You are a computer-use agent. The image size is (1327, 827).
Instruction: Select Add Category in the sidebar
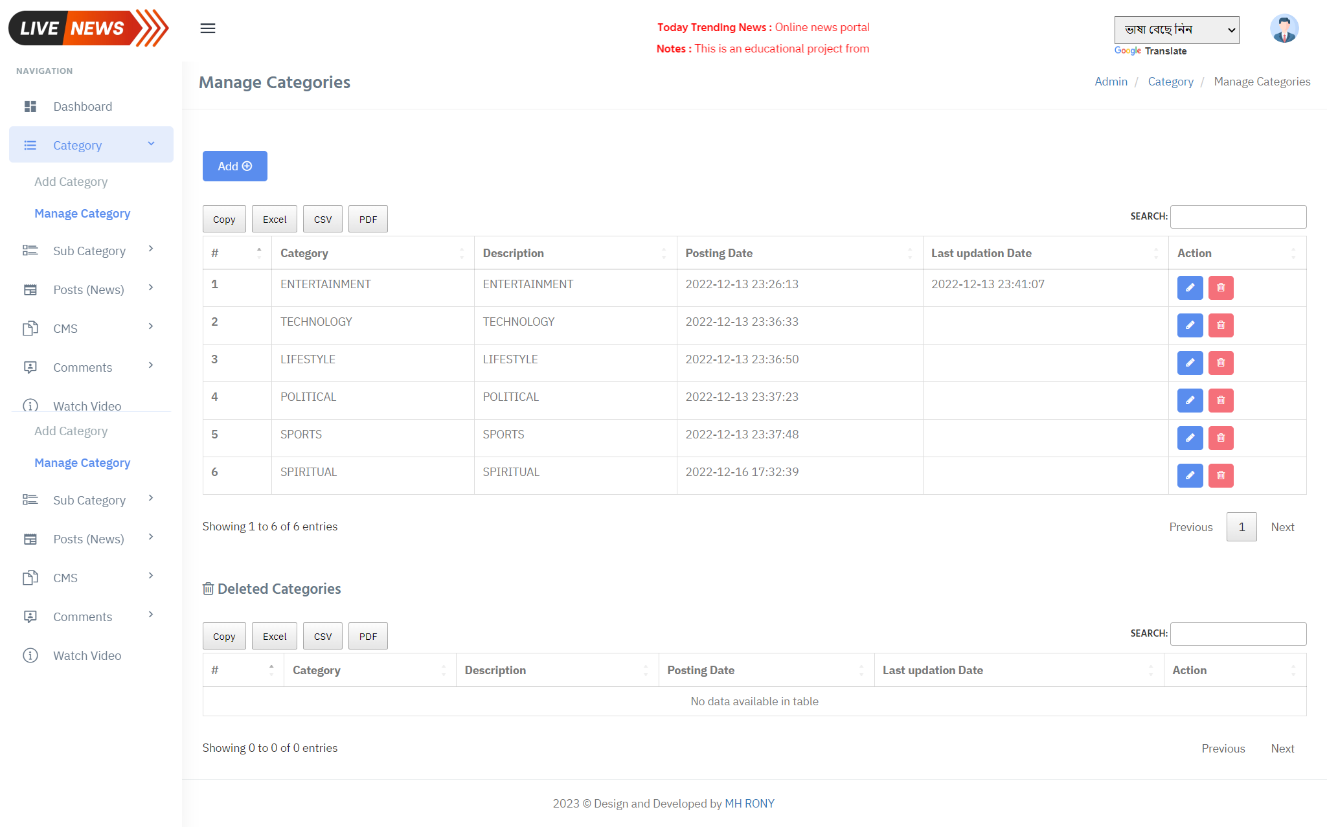click(x=71, y=181)
